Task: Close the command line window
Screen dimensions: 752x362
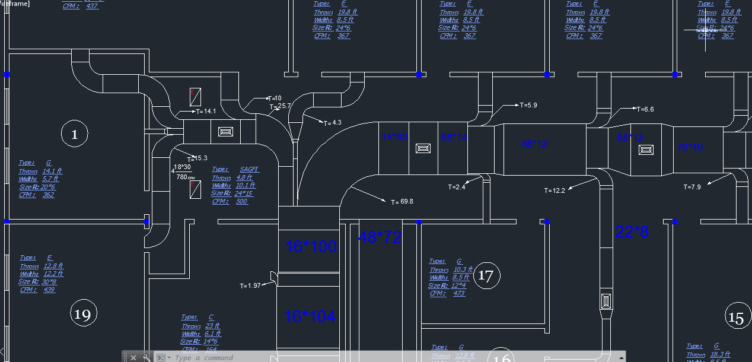Action: (133, 358)
